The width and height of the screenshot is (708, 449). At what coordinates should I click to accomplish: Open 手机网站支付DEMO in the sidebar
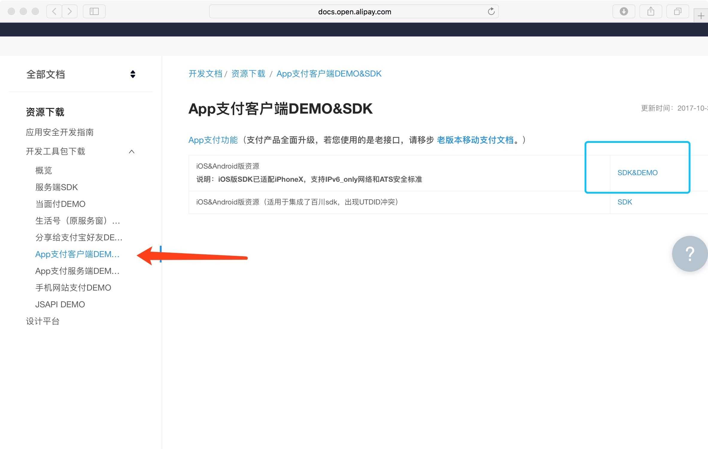73,288
